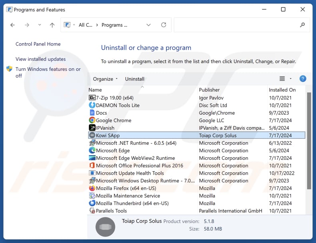Image resolution: width=316 pixels, height=243 pixels.
Task: Click the Google\Chrome publisher cell
Action: point(217,113)
